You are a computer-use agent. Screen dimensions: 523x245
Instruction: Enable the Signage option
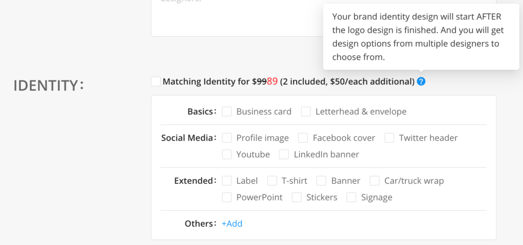pyautogui.click(x=351, y=197)
